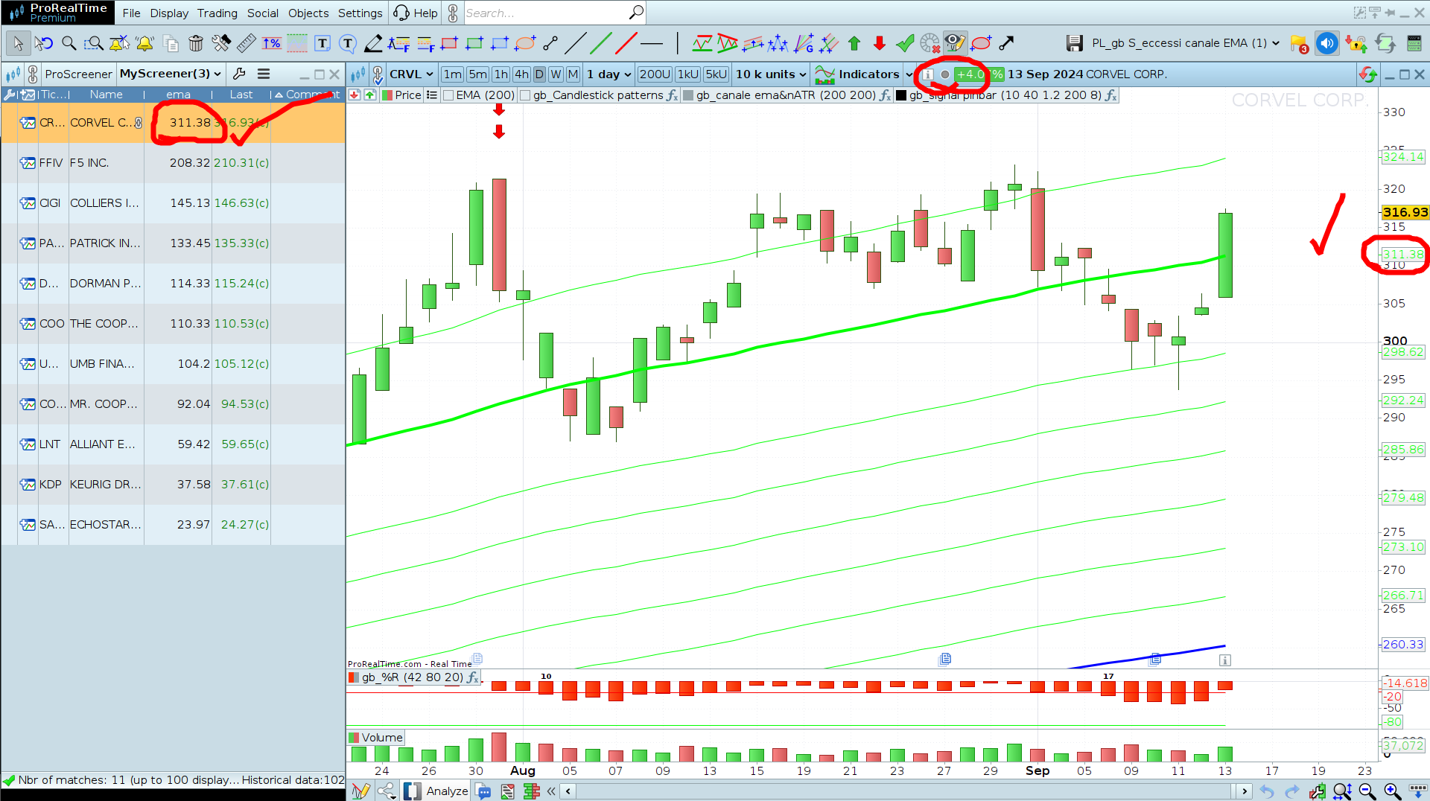Toggle the sound speaker button
Image resolution: width=1430 pixels, height=801 pixels.
[1326, 43]
